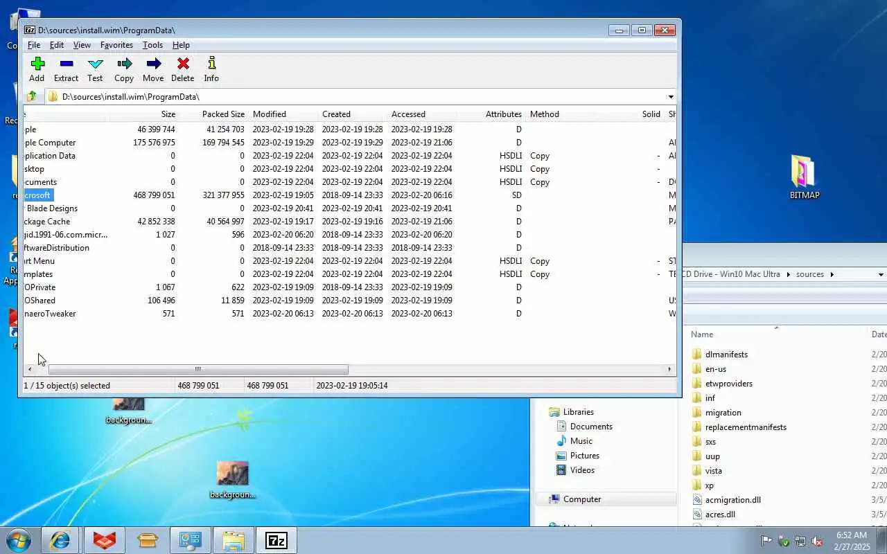Screen dimensions: 887x554
Task: Sort by the Solid column header
Action: point(629,114)
